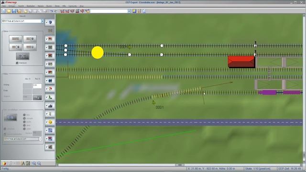This screenshot has height=172, width=306.
Task: Open the Hilfe menu
Action: (64, 6)
